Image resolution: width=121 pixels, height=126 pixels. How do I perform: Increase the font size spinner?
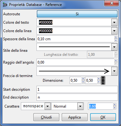(x=114, y=104)
